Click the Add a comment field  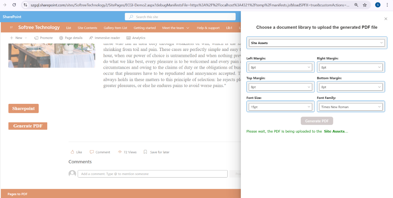(x=153, y=174)
